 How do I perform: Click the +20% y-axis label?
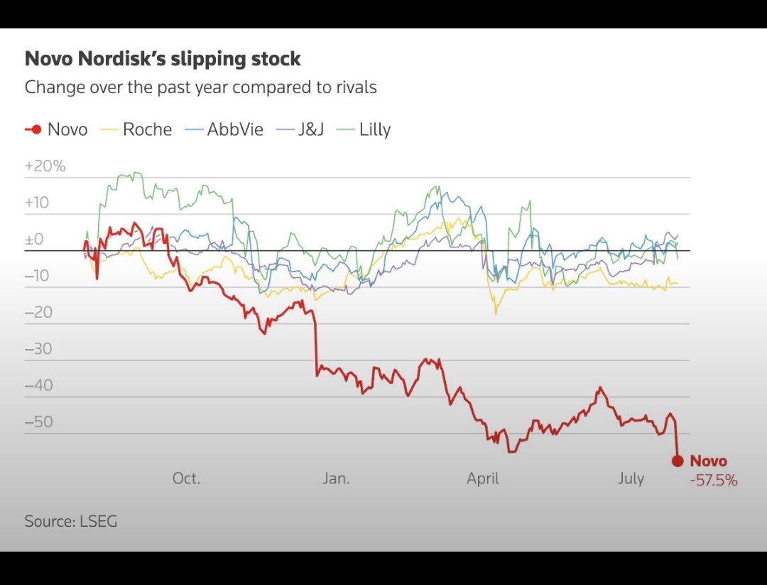tap(45, 166)
